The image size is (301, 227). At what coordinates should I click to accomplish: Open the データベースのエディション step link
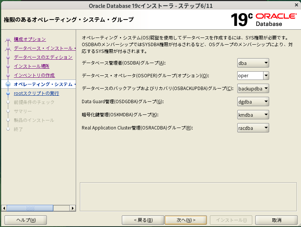[x=43, y=57]
